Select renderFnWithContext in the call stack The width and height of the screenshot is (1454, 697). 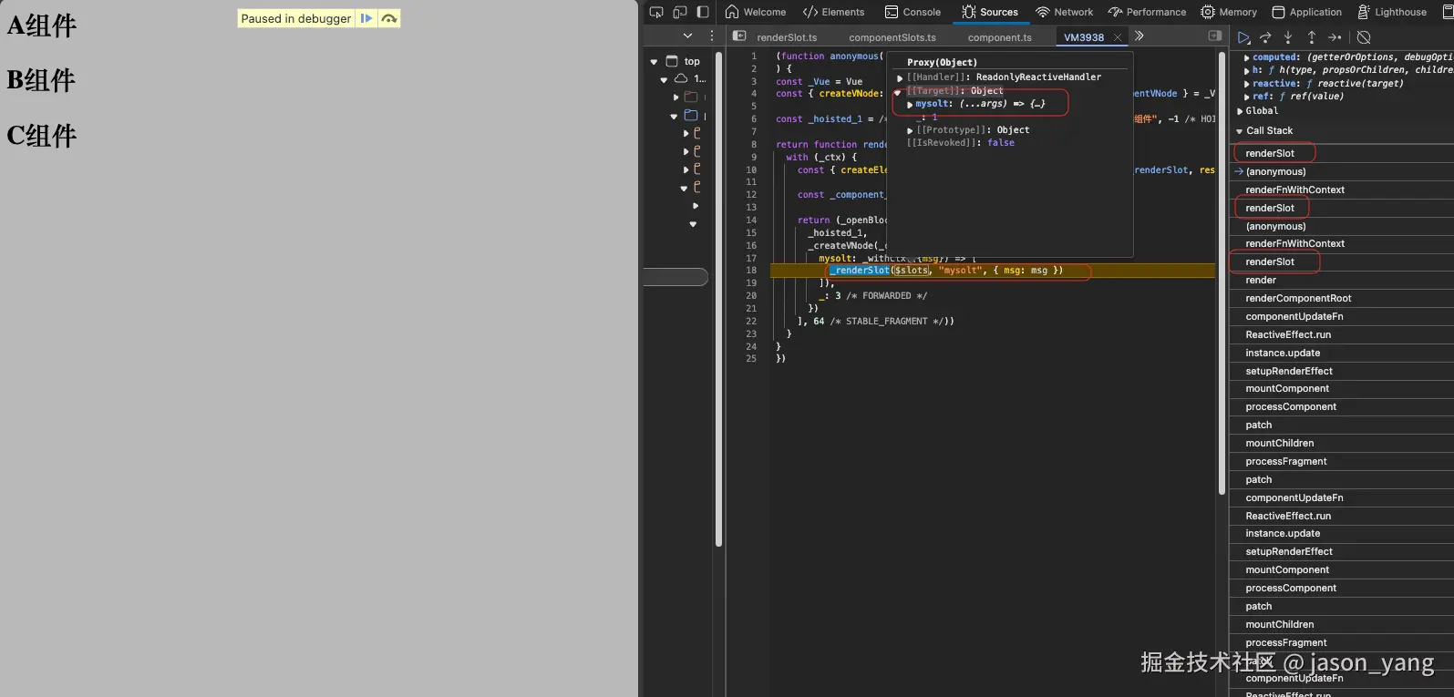[1294, 190]
